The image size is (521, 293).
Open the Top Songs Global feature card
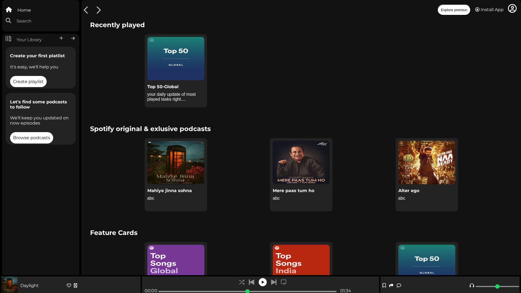[176, 260]
